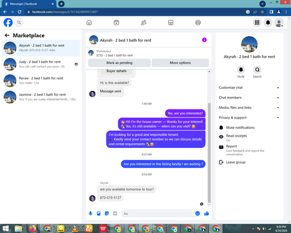
Task: Open the Marketplace storefront icon
Action: coord(171,23)
